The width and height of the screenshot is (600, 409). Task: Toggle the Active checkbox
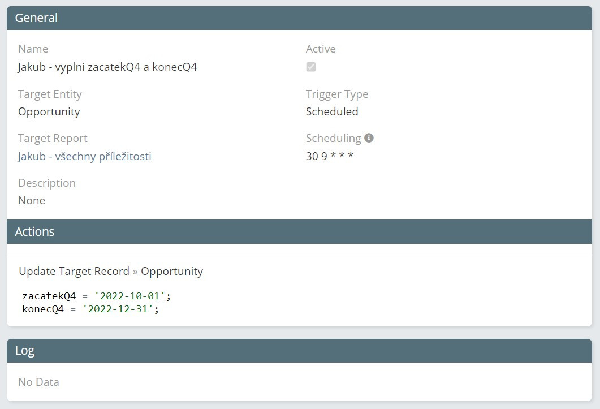click(x=311, y=67)
